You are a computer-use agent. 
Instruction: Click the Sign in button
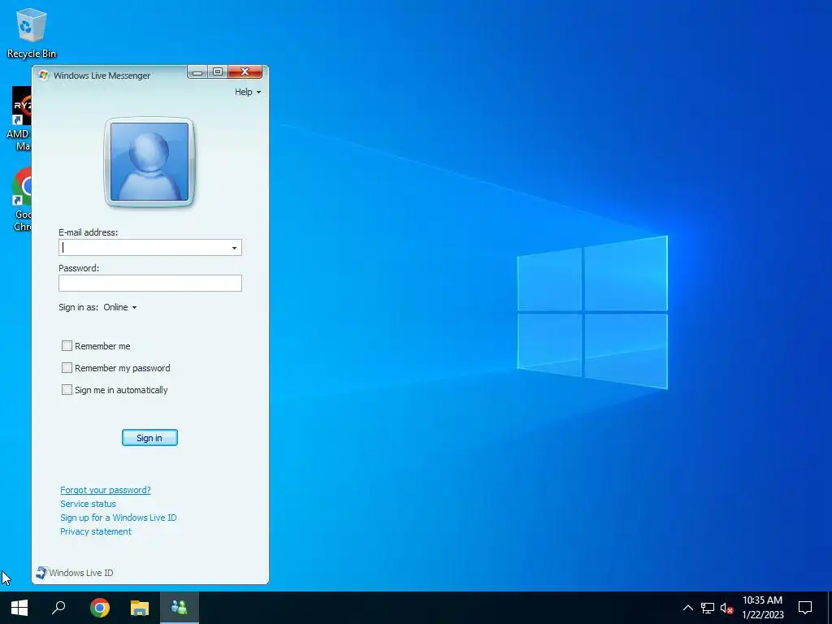(x=149, y=438)
